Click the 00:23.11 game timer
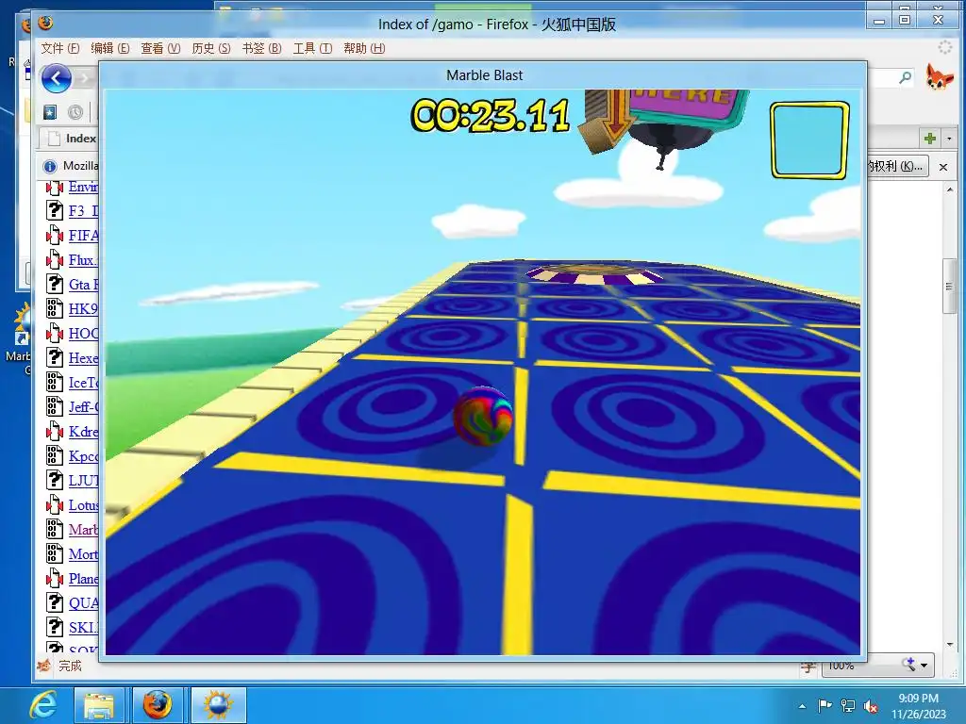Screen dimensions: 966x724 491,115
